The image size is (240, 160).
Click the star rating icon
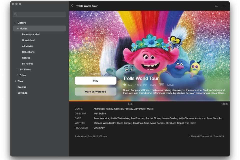tap(124, 85)
